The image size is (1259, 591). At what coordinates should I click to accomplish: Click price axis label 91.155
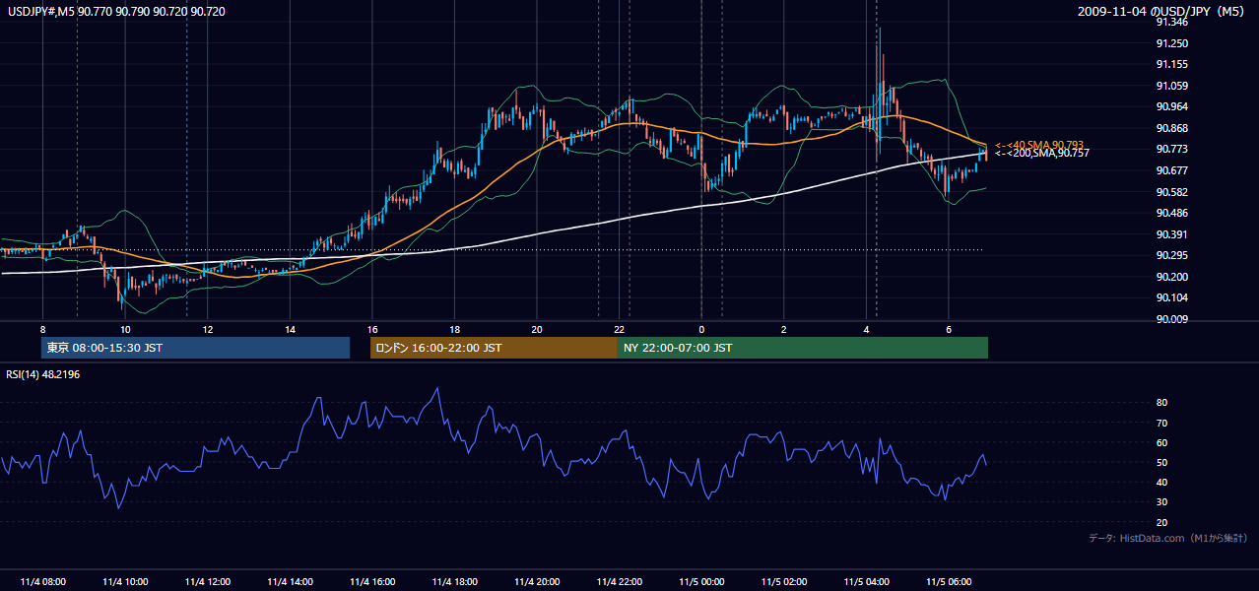point(1171,64)
